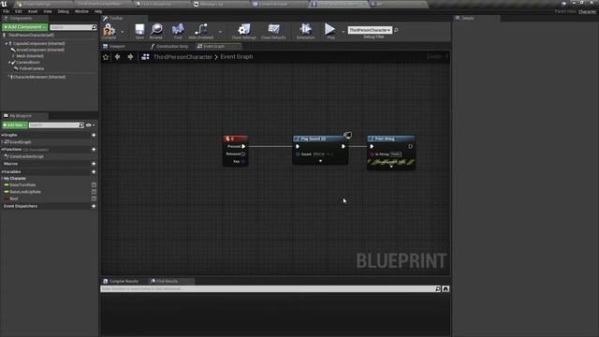This screenshot has width=599, height=337.
Task: Open Parent class Character link
Action: [x=587, y=12]
